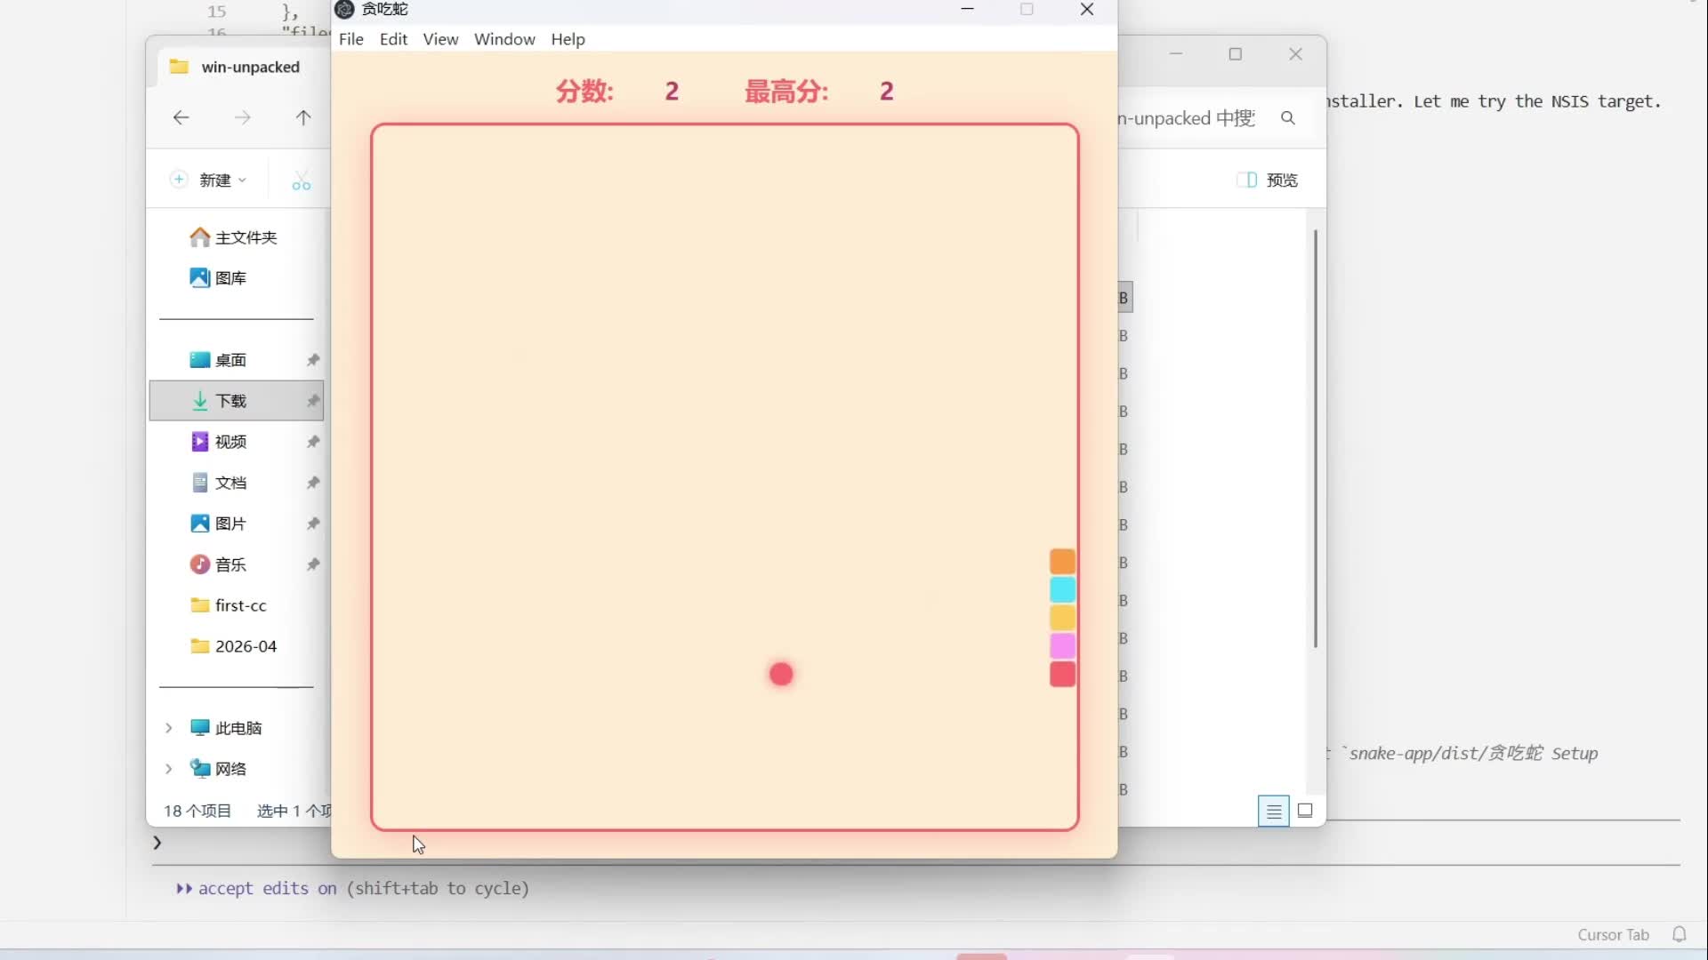Click the 18 个项目 status text
The width and height of the screenshot is (1708, 960).
(197, 811)
